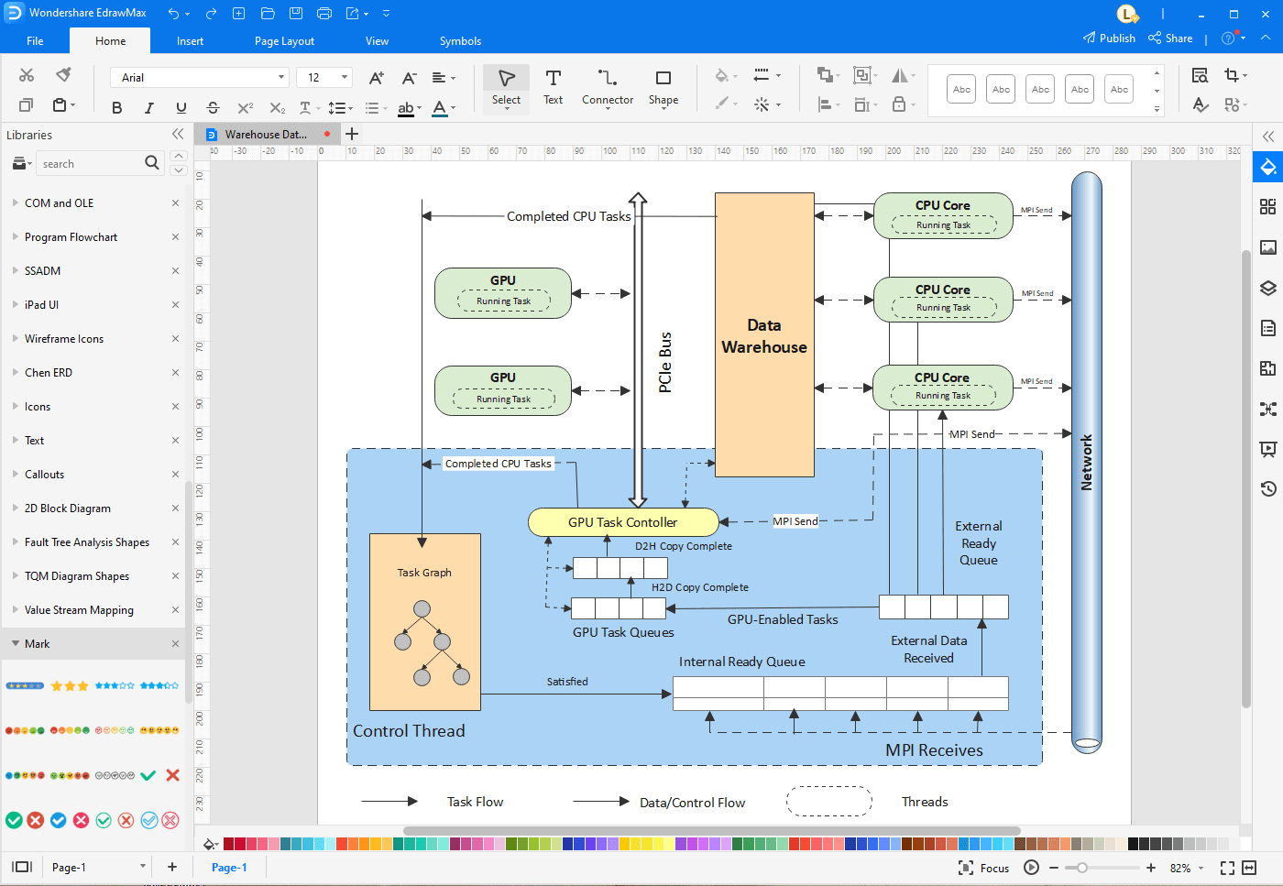1283x886 pixels.
Task: Click the Share button
Action: pyautogui.click(x=1170, y=38)
